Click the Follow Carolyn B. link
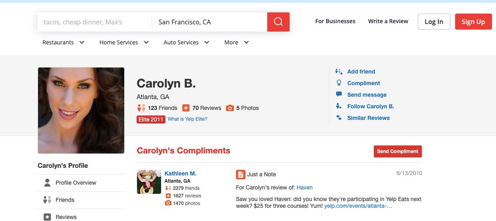 click(370, 106)
